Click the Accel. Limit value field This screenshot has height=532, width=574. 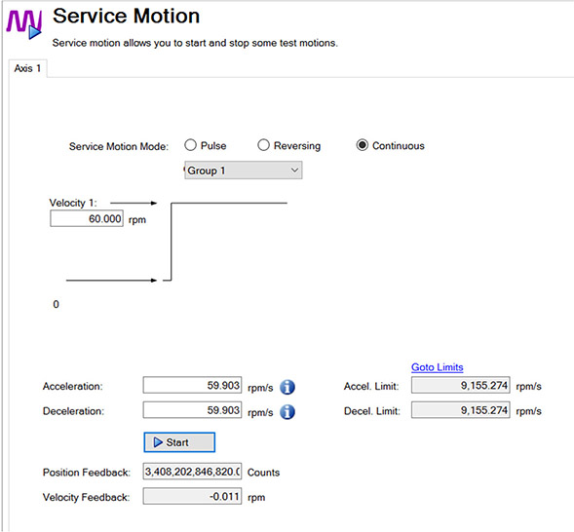pyautogui.click(x=461, y=385)
